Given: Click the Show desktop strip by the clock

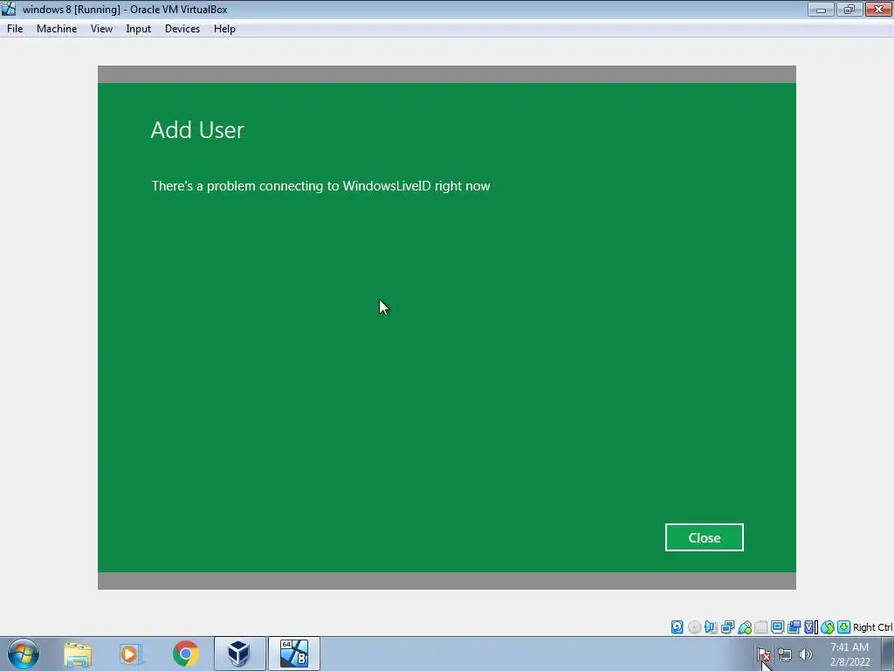Looking at the screenshot, I should click(x=888, y=654).
